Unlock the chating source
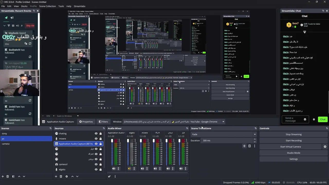The width and height of the screenshot is (329, 185). (x=100, y=133)
